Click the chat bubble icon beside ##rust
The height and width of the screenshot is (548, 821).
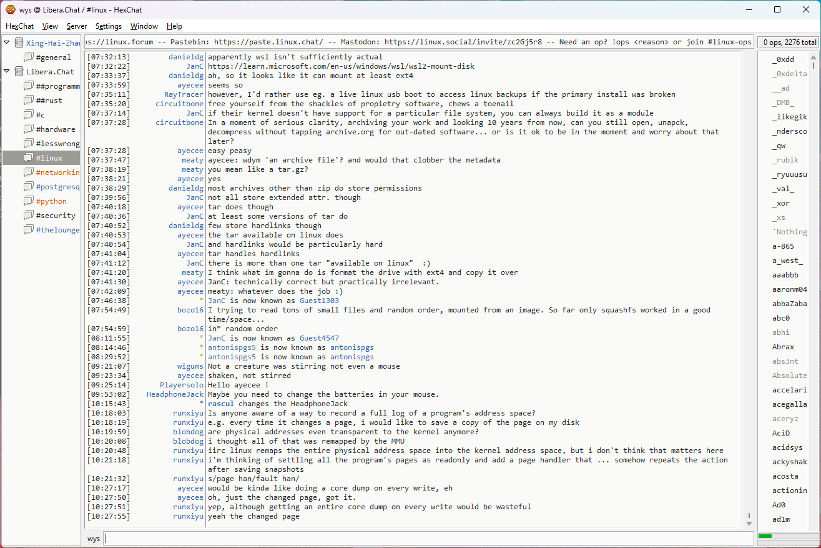[x=29, y=101]
